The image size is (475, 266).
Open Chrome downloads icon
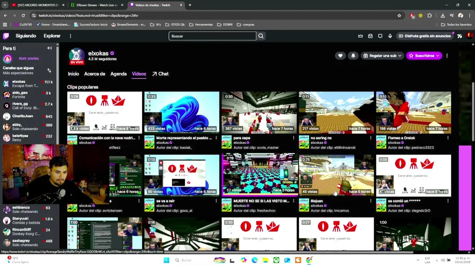pos(443,16)
